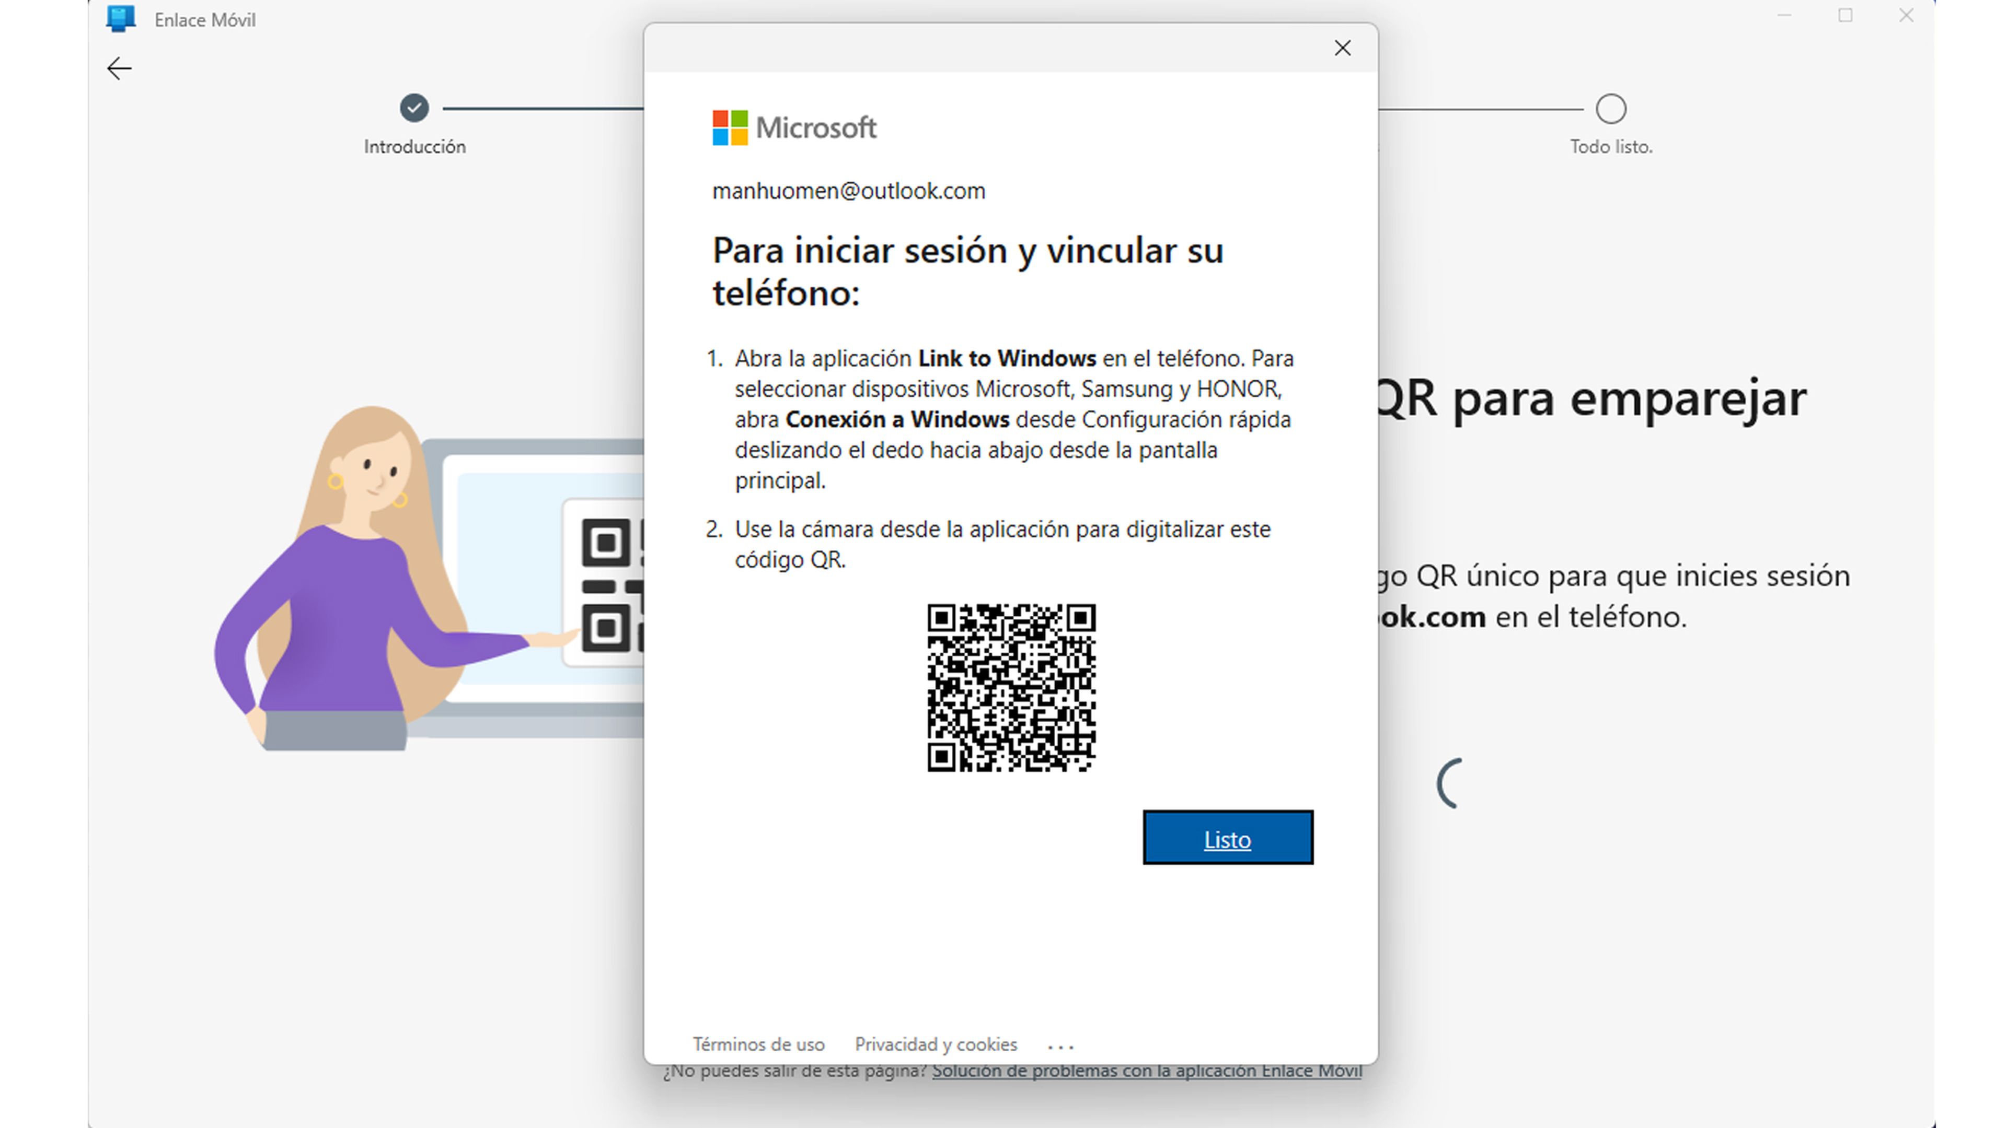2007x1128 pixels.
Task: Click the manhuomen@outlook.com account text
Action: [x=848, y=191]
